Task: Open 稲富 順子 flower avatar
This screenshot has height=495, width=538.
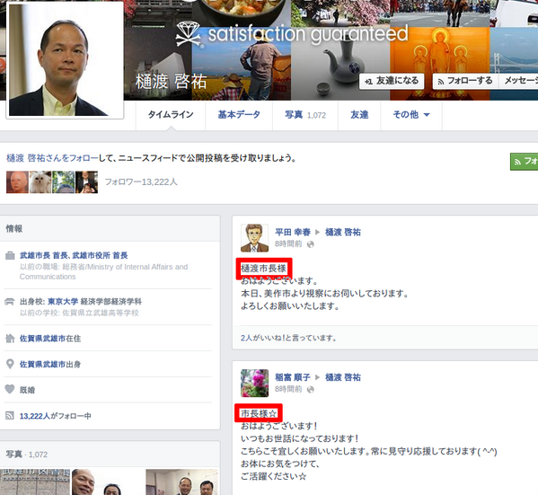Action: [254, 384]
